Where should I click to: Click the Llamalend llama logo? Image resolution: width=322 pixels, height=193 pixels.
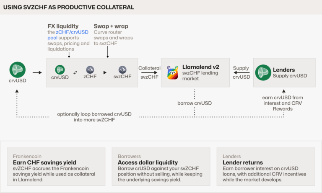[x=172, y=72]
